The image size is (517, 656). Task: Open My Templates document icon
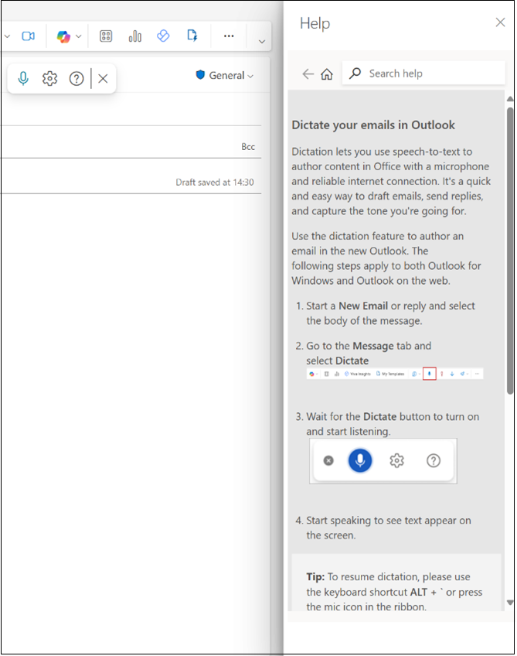[192, 36]
